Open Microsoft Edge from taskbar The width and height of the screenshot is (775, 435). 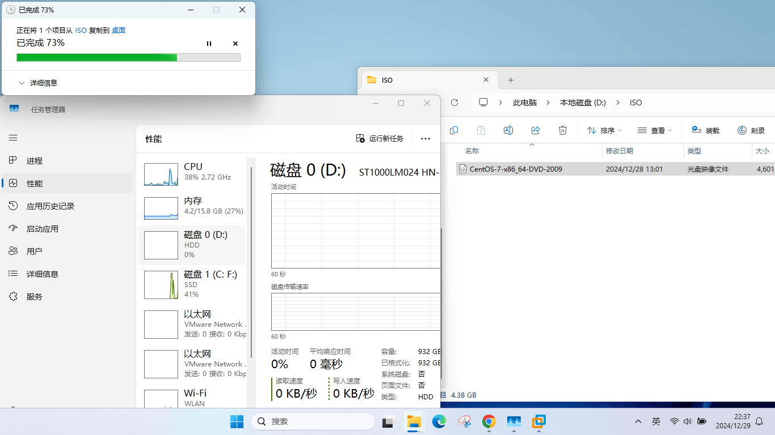(439, 421)
